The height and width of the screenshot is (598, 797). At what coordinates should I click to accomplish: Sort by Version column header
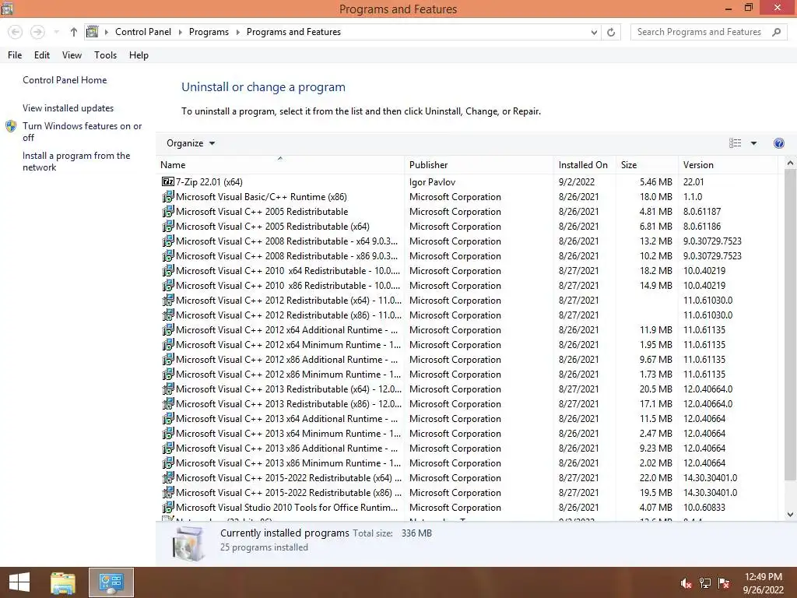[x=728, y=165]
